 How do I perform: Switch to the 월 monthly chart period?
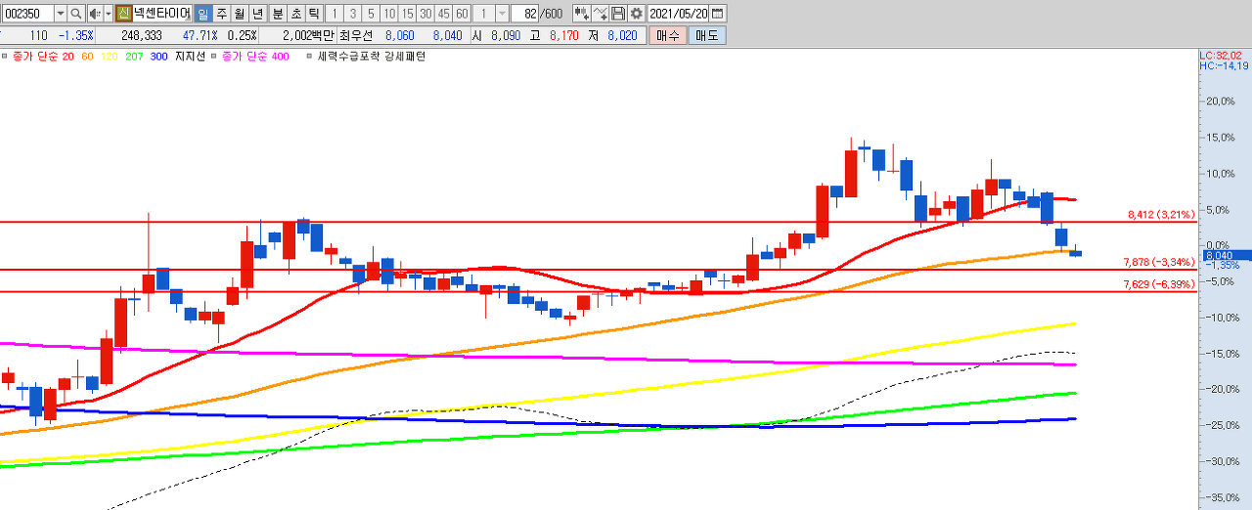[239, 14]
